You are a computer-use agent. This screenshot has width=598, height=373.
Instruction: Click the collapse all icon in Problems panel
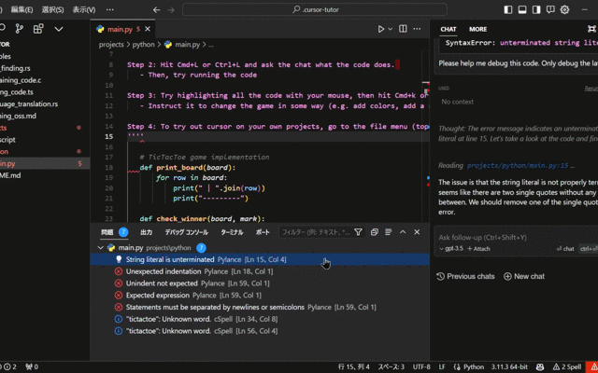pyautogui.click(x=374, y=232)
